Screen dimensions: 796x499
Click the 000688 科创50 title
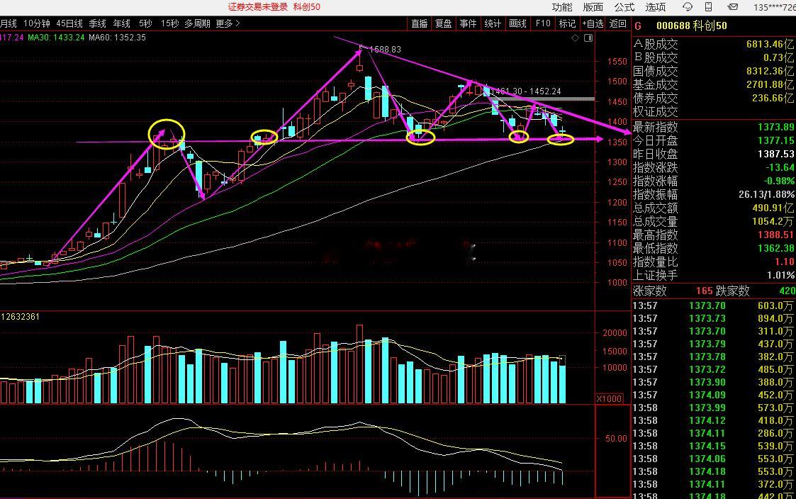691,26
